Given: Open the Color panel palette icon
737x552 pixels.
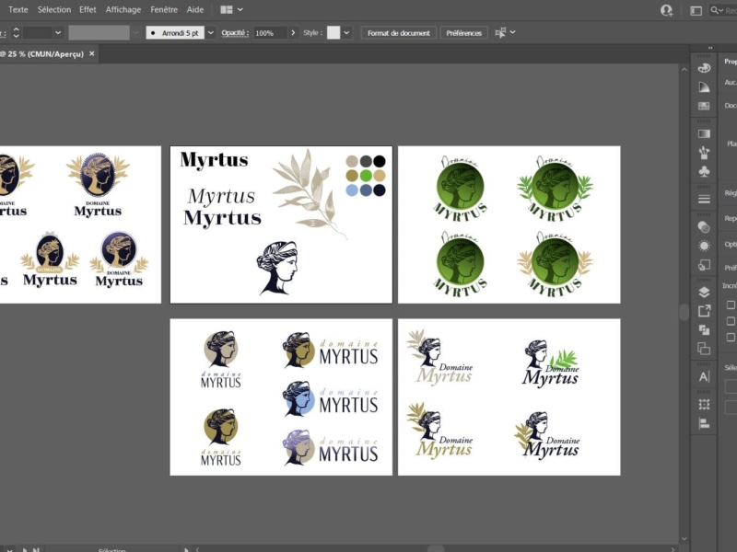Looking at the screenshot, I should point(704,67).
